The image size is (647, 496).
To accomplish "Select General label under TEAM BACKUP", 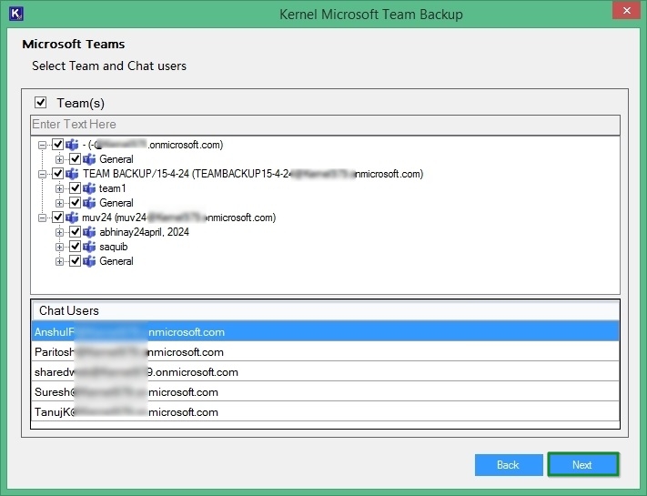I will [116, 203].
